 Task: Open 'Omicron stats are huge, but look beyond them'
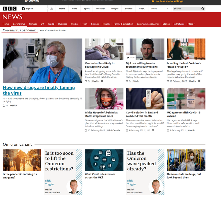184,176
